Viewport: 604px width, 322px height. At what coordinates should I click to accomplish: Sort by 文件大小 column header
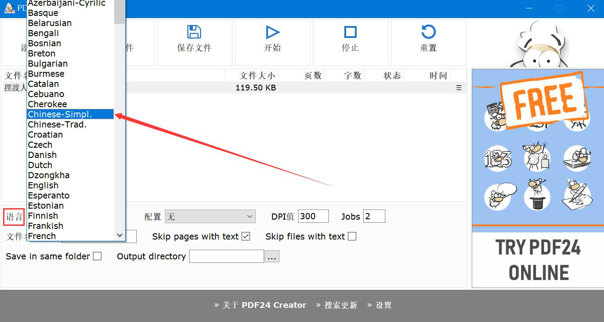(x=252, y=75)
